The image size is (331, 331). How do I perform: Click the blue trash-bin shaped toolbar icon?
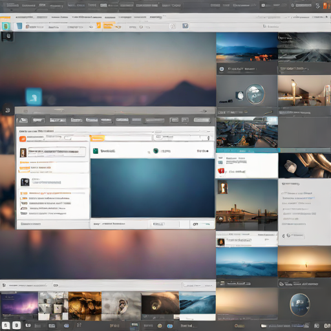pyautogui.click(x=19, y=26)
